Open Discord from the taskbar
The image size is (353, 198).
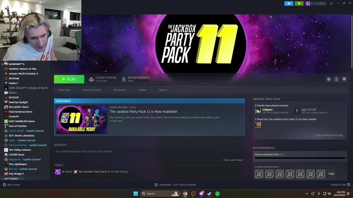click(201, 194)
